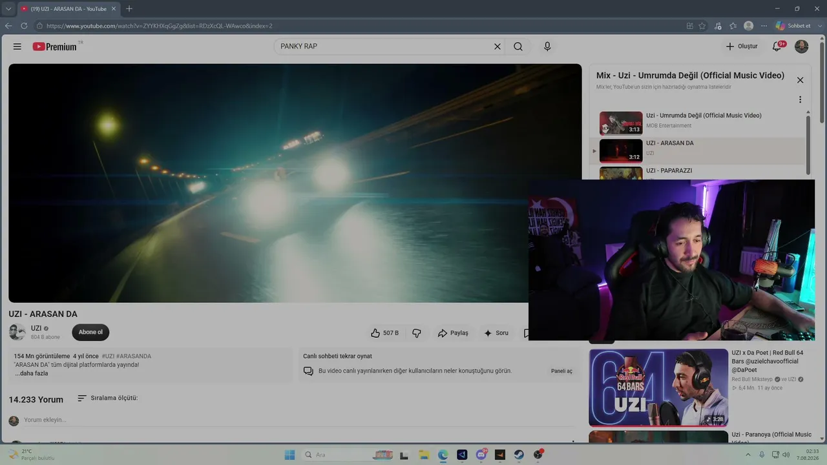Run search with the magnifier button
The width and height of the screenshot is (827, 465).
pos(518,46)
